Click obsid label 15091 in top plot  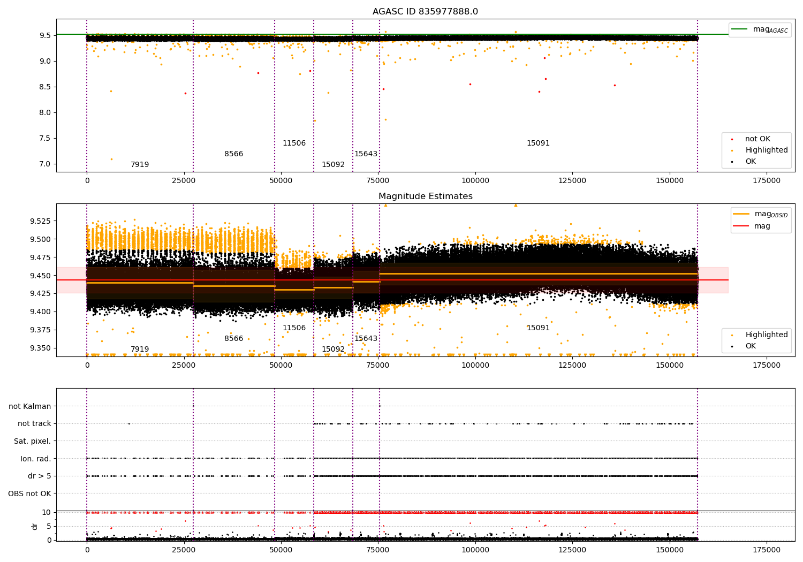(x=538, y=143)
